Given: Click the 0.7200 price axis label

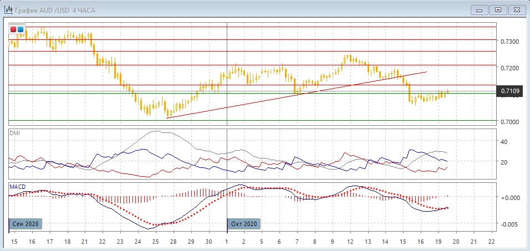Looking at the screenshot, I should coord(509,68).
